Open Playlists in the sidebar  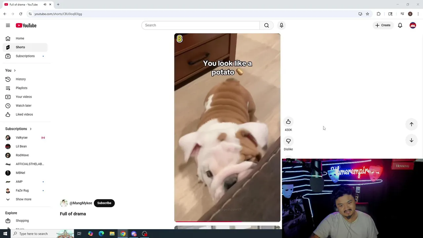25,88
